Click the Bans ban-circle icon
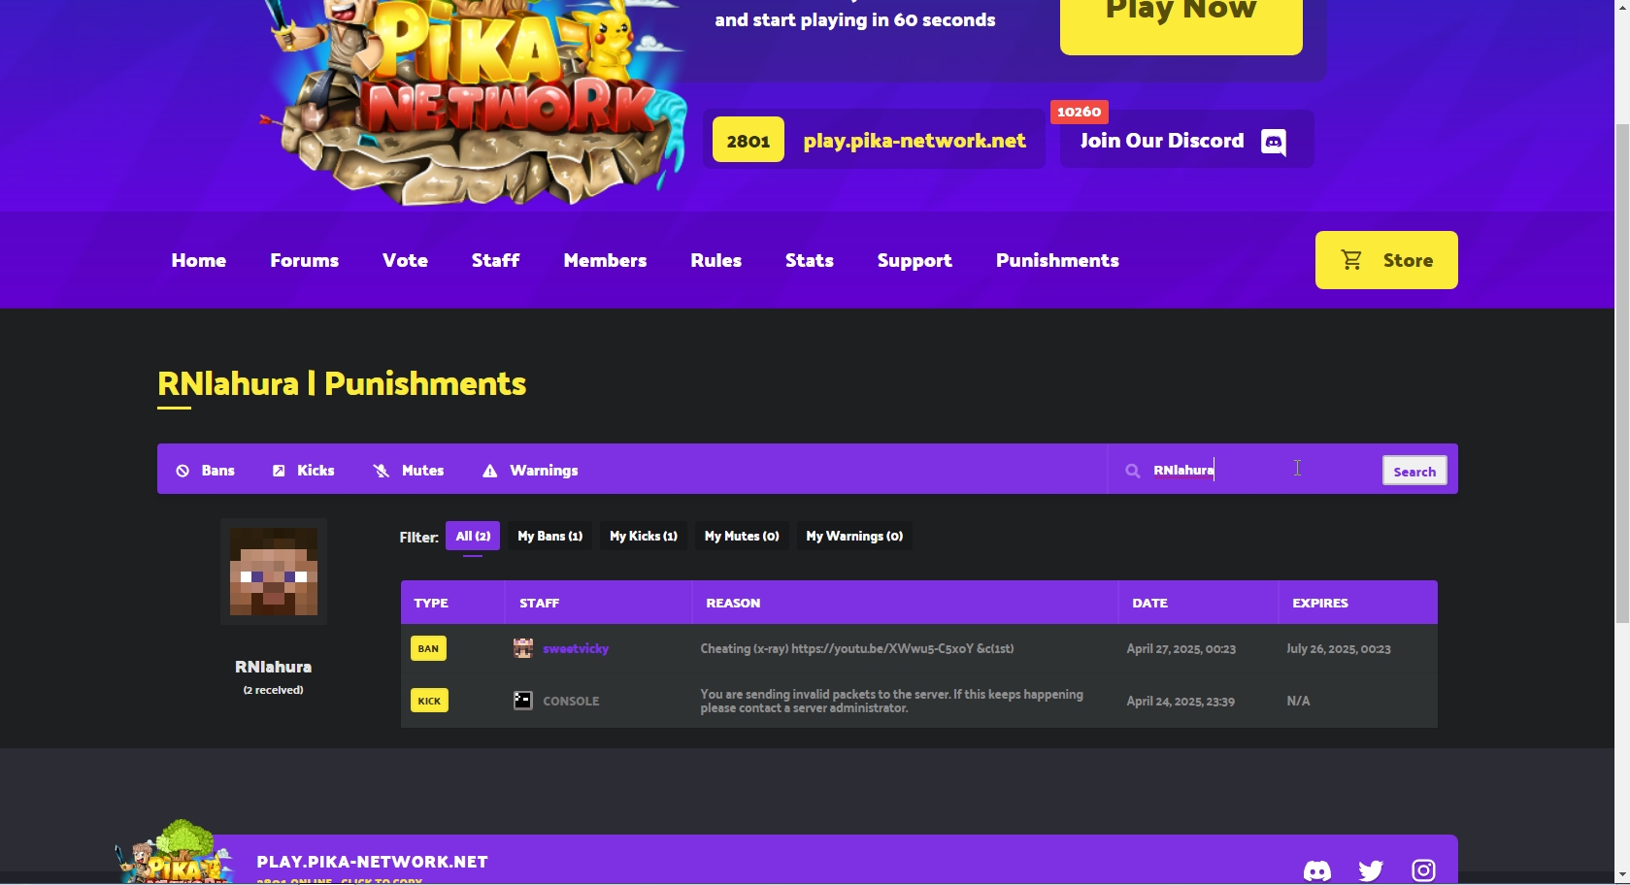The image size is (1630, 885). tap(183, 471)
